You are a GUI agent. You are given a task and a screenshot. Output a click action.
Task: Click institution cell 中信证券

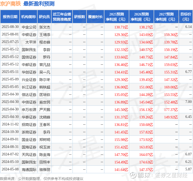coord(29,102)
